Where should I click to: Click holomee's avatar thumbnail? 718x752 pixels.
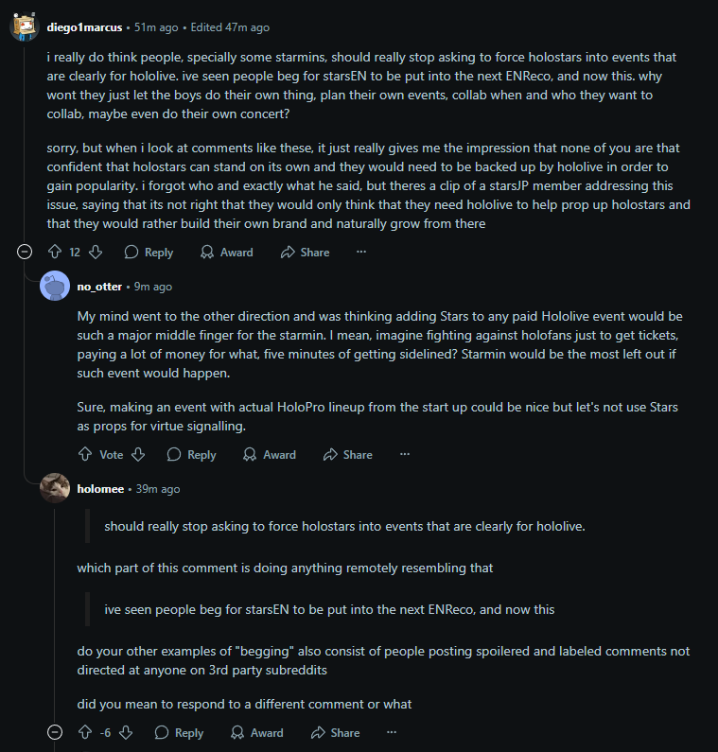click(x=55, y=488)
